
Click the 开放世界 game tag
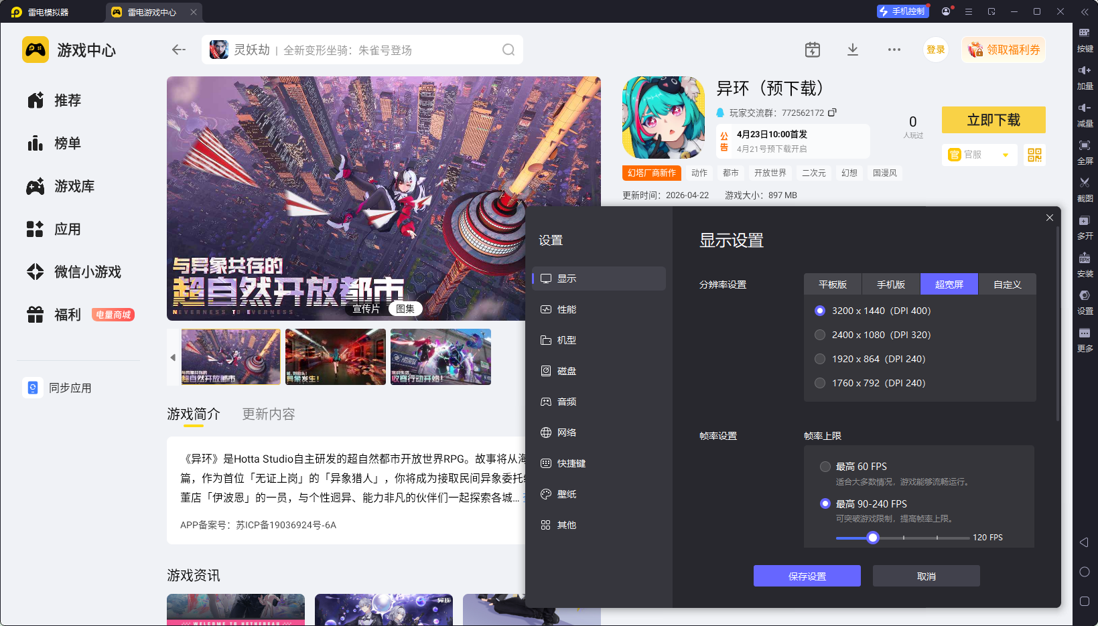[x=770, y=173]
